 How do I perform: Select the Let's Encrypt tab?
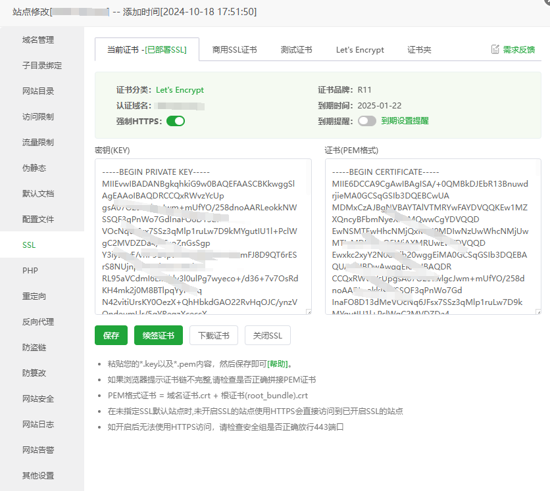click(x=360, y=50)
